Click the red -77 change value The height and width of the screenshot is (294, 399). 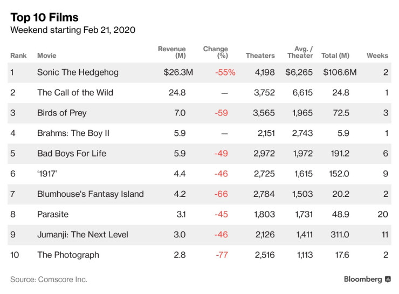[222, 255]
